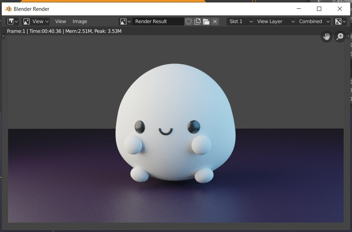The image size is (352, 232).
Task: Click the Blender logo in title bar
Action: (x=8, y=9)
